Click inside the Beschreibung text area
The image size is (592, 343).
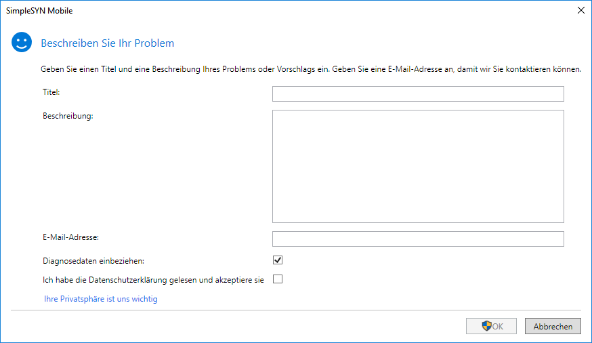(418, 166)
